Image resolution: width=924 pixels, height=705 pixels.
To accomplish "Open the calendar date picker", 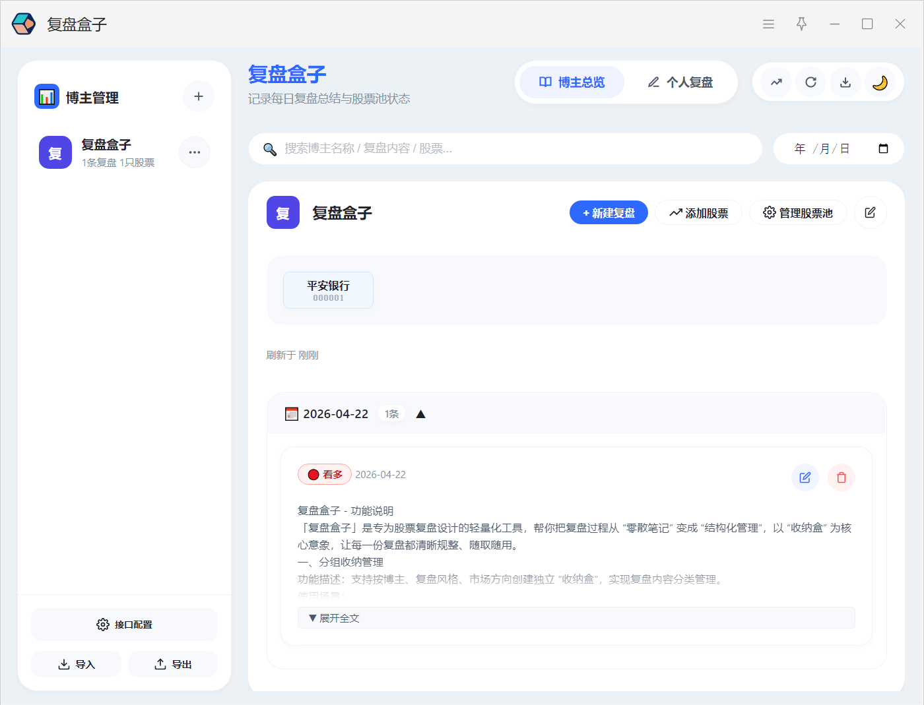I will click(883, 148).
